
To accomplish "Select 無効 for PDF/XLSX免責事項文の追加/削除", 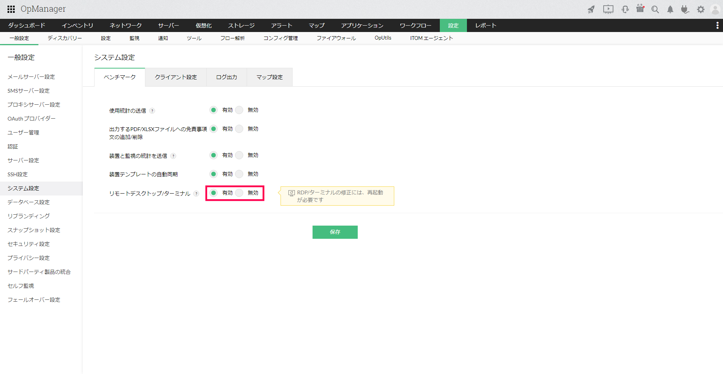I will tap(239, 129).
